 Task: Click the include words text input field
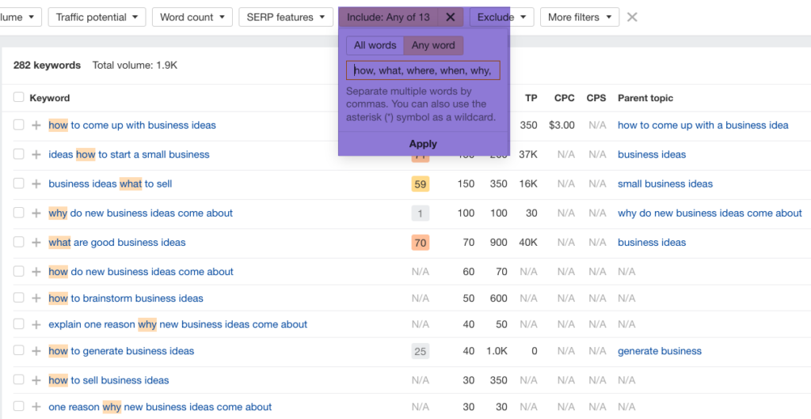(x=423, y=70)
